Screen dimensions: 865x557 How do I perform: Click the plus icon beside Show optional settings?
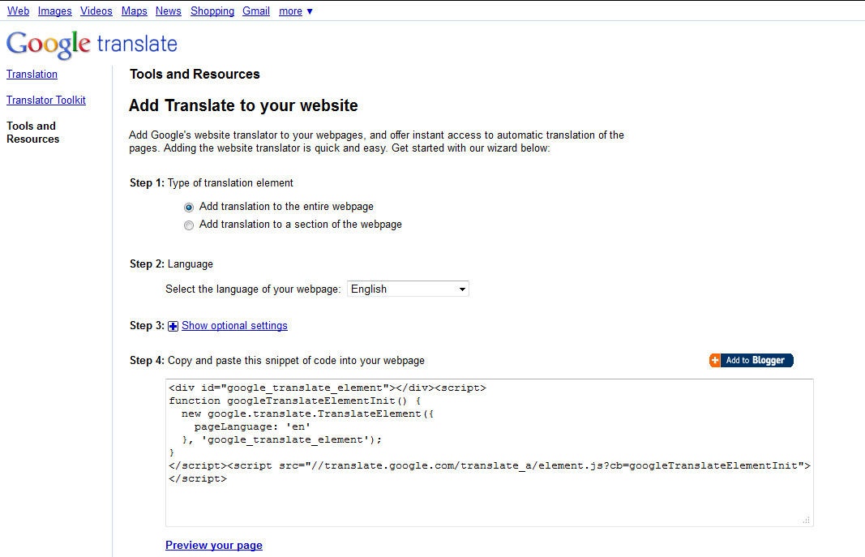coord(173,326)
